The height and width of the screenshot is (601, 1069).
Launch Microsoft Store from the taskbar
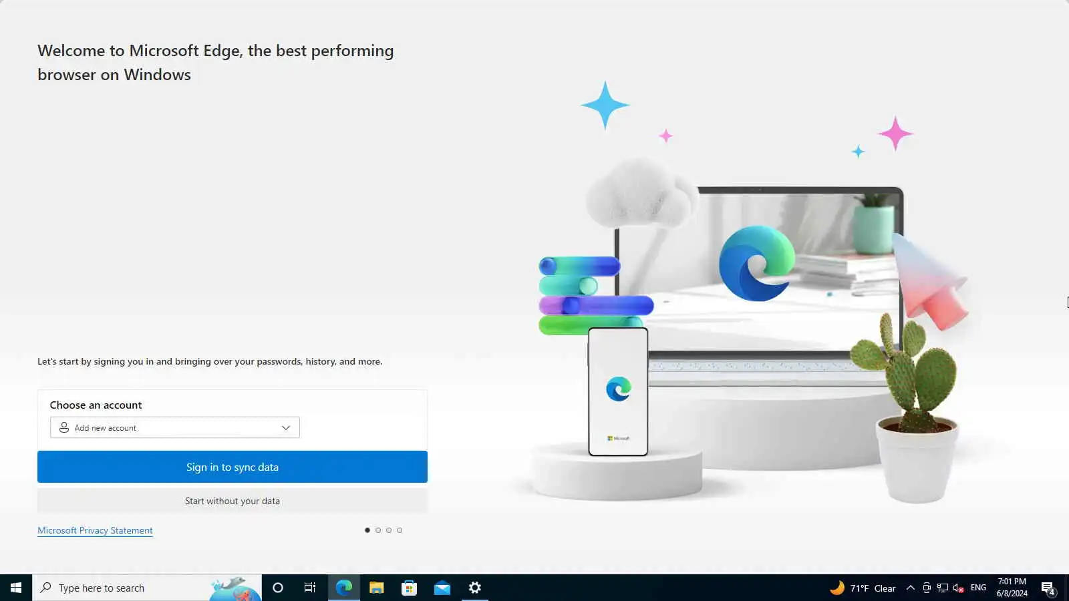pos(409,588)
